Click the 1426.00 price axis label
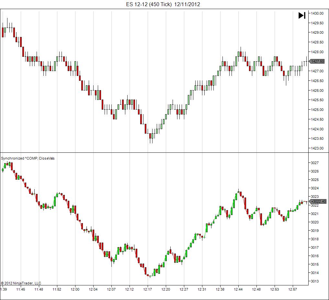The width and height of the screenshot is (329, 300). point(317,90)
